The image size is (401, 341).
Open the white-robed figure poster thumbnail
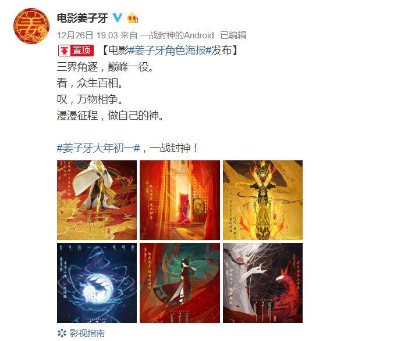(x=97, y=200)
